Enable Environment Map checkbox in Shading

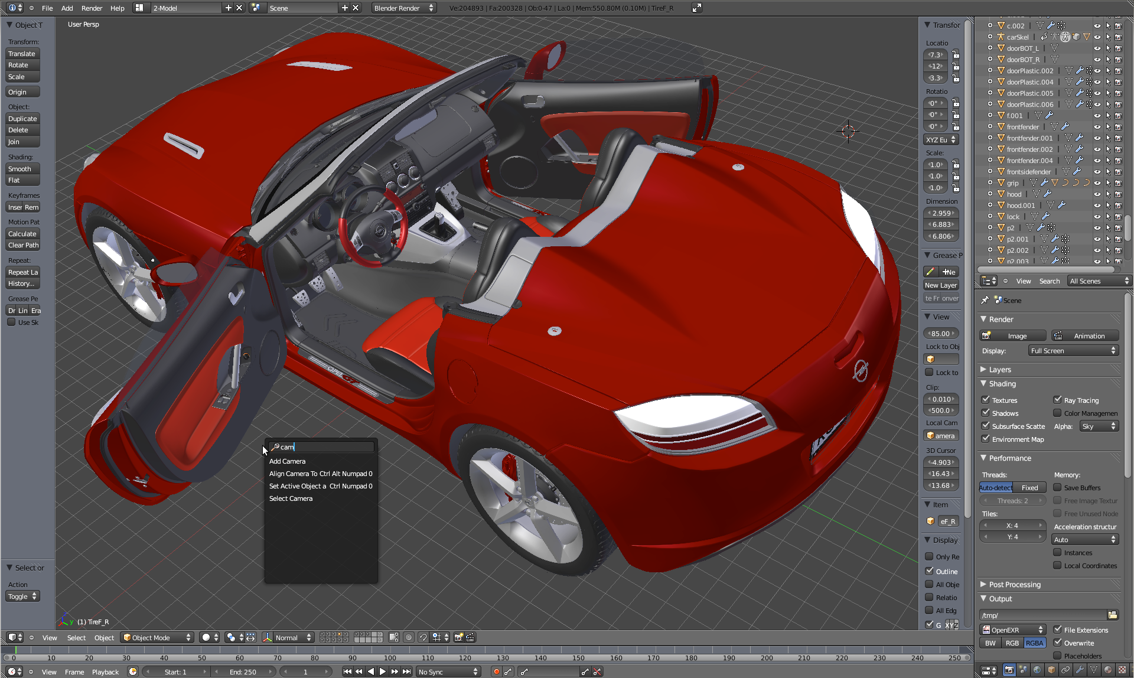point(986,438)
